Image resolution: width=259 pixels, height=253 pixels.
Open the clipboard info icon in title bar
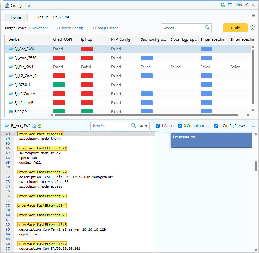point(222,5)
